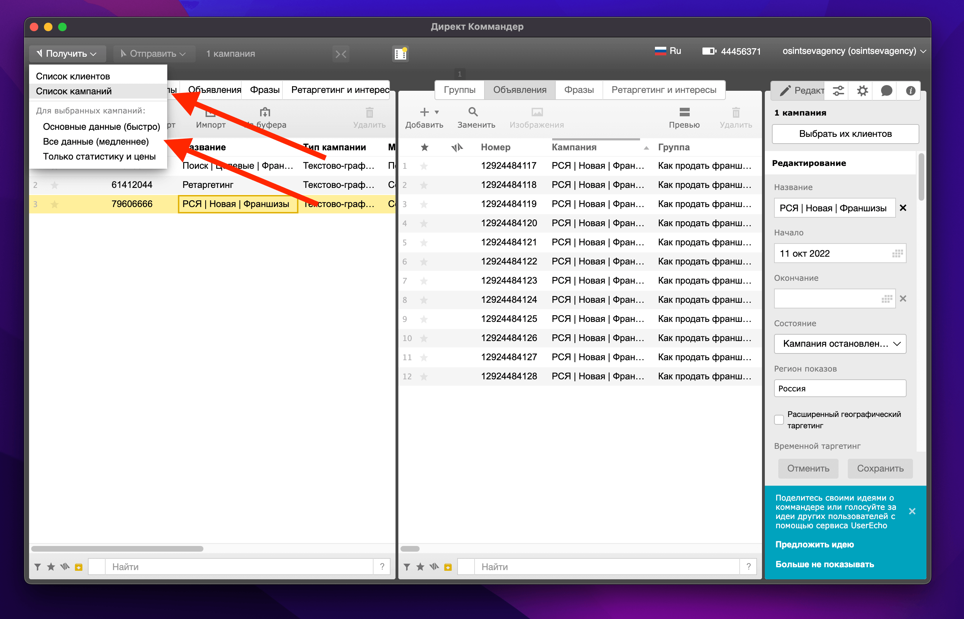
Task: Toggle Расширенный географический таргетинг checkbox
Action: (x=779, y=420)
